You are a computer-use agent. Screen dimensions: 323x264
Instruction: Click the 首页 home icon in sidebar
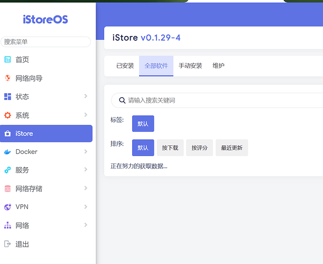[7, 60]
